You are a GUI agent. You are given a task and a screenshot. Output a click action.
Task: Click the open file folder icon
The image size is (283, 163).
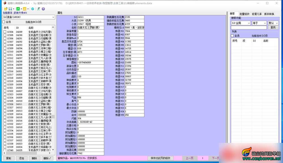[x=6, y=9]
